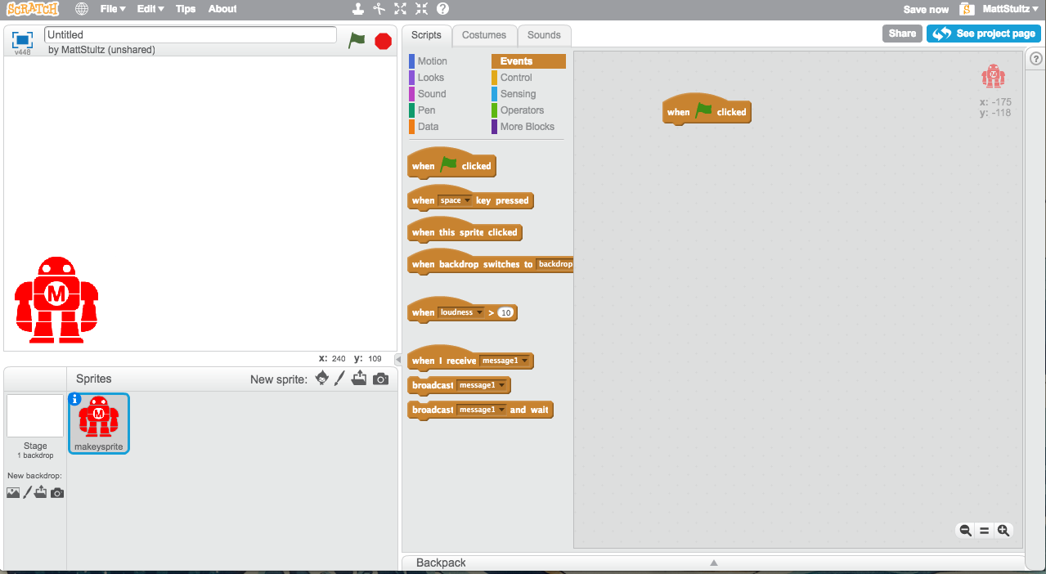
Task: Choose backdrop from library icon
Action: coord(13,493)
